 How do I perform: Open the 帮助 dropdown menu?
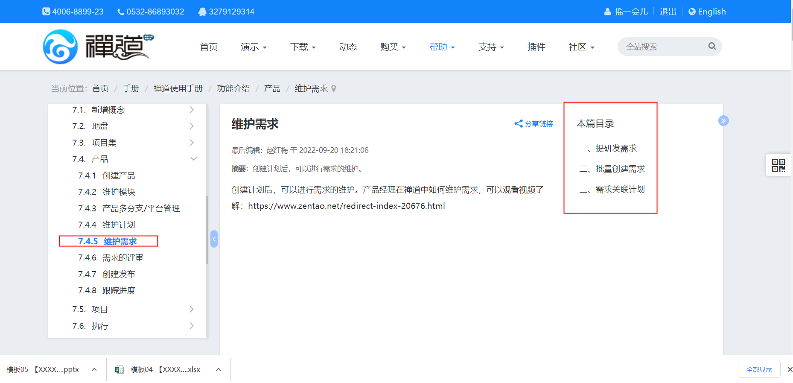click(442, 47)
